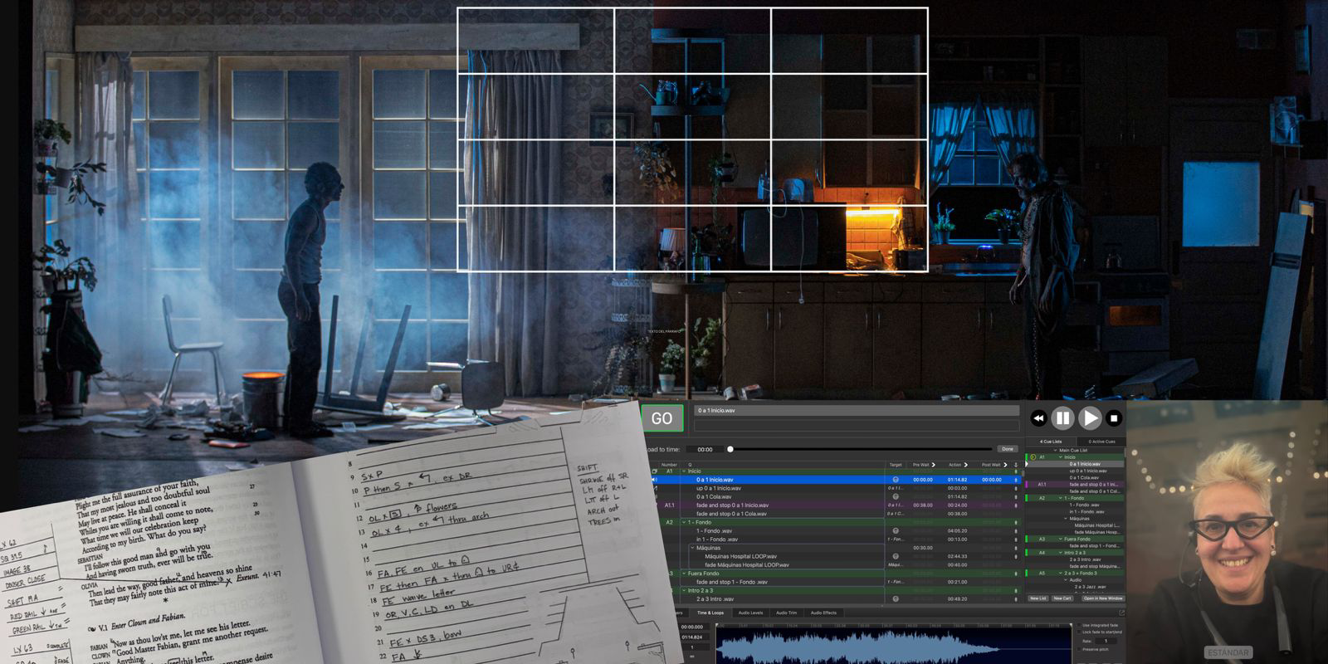
Task: Click the start time field 00:00.000
Action: pyautogui.click(x=692, y=627)
